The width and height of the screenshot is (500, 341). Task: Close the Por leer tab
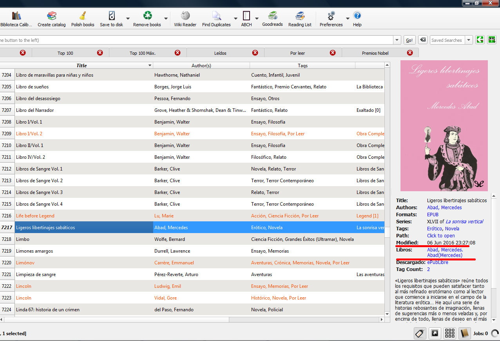click(333, 53)
